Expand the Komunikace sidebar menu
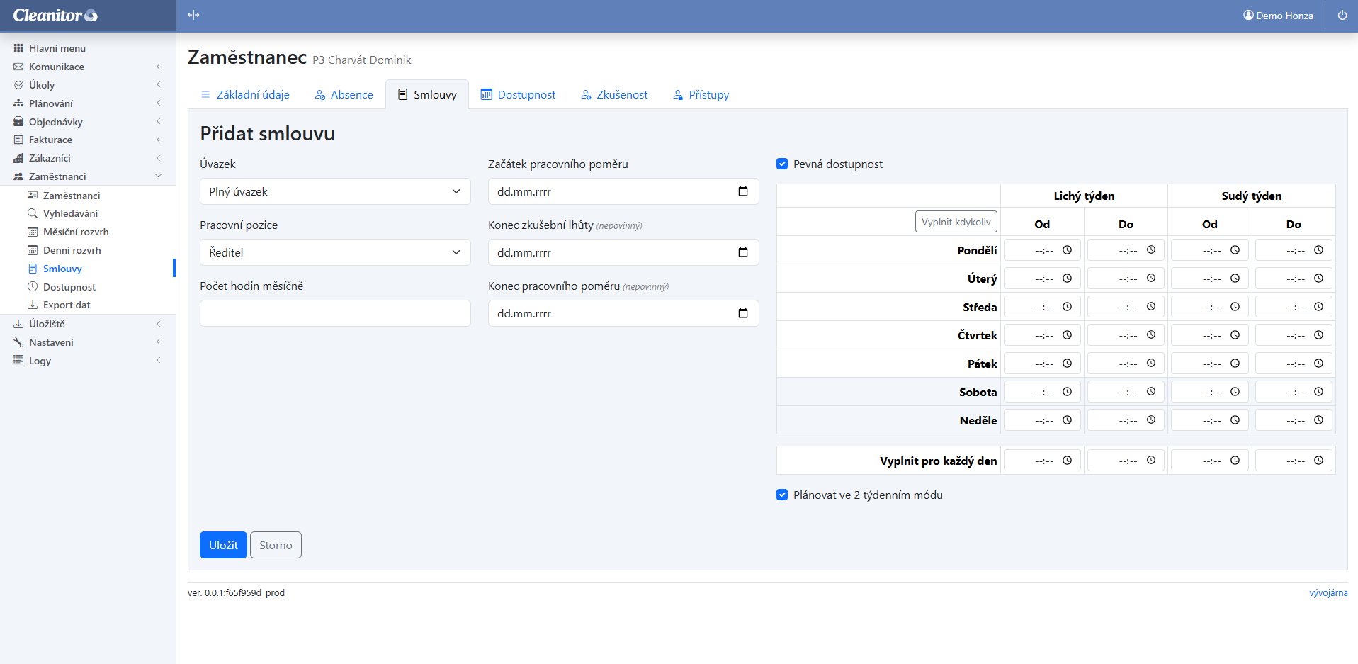This screenshot has height=664, width=1358. 57,67
